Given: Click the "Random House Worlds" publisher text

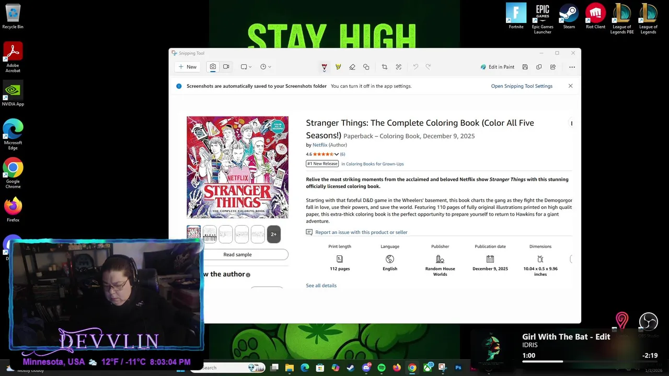Looking at the screenshot, I should click(x=440, y=272).
